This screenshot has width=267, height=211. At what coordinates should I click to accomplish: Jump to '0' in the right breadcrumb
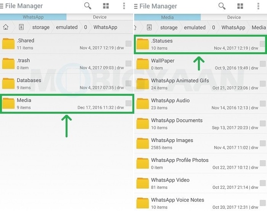(213, 27)
